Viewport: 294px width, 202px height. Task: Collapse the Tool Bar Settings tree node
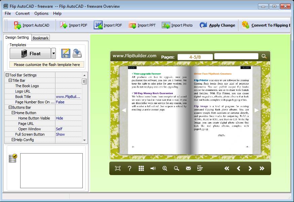pyautogui.click(x=7, y=75)
